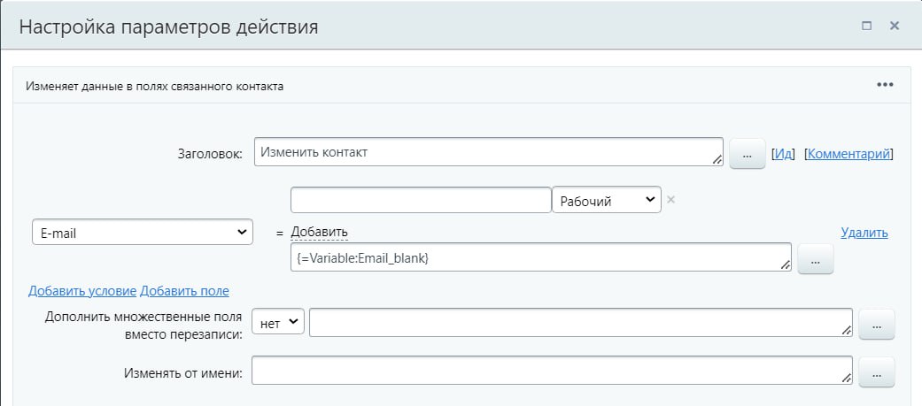This screenshot has height=406, width=922.
Task: Click the ellipsis button beside the multiple-fields text area
Action: pos(877,324)
